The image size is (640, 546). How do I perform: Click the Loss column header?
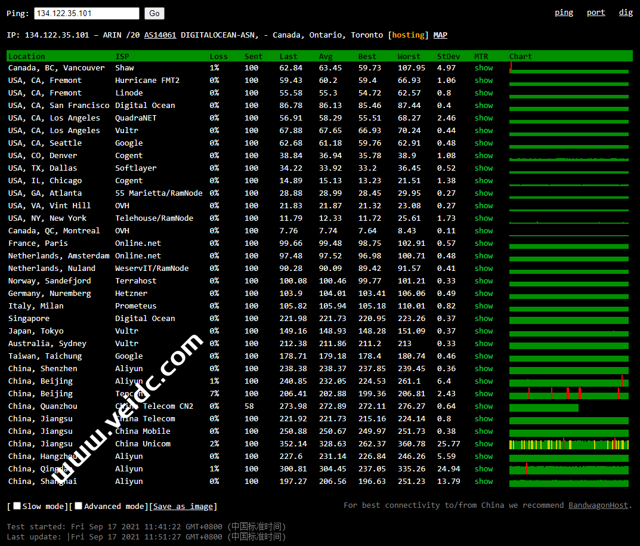click(x=218, y=57)
